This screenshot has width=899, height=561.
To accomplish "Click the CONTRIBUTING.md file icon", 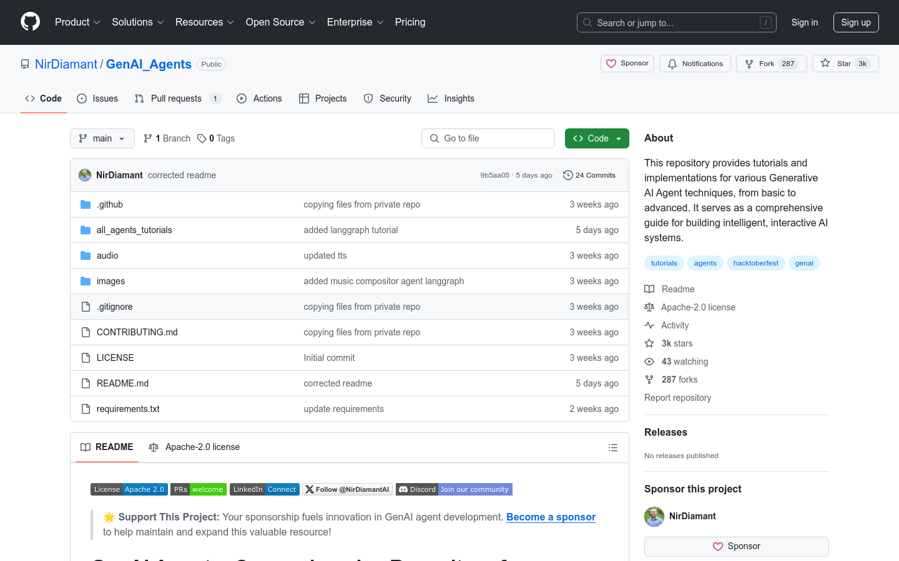I will pyautogui.click(x=86, y=332).
